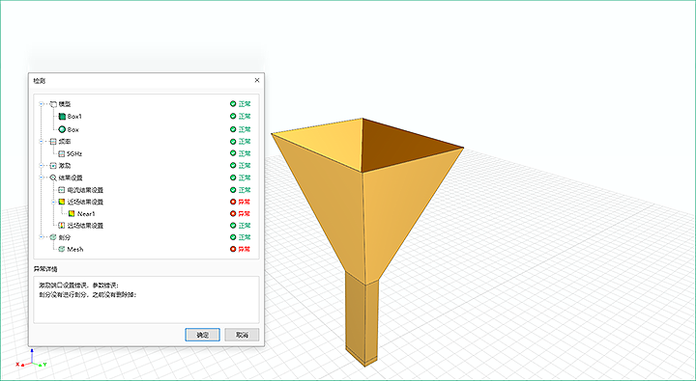This screenshot has height=381, width=696.
Task: Click the XYZ axis orientation indicator
Action: click(x=31, y=360)
